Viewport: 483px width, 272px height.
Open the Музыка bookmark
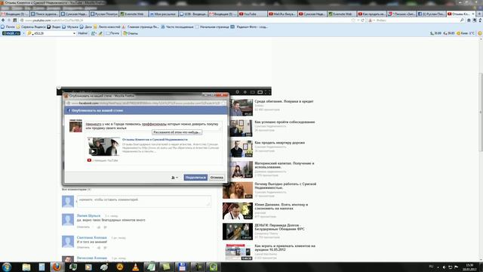click(70, 27)
